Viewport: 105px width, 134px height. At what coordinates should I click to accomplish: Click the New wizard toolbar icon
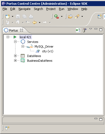point(7,17)
